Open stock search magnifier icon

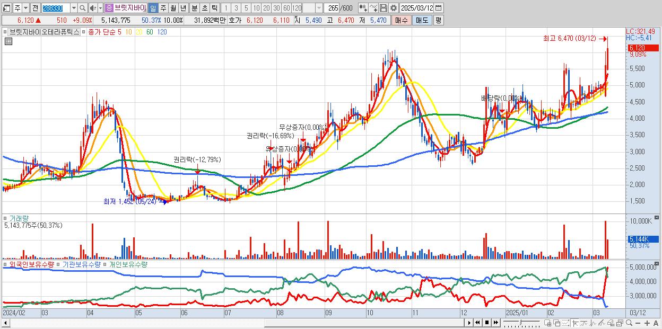pyautogui.click(x=83, y=8)
